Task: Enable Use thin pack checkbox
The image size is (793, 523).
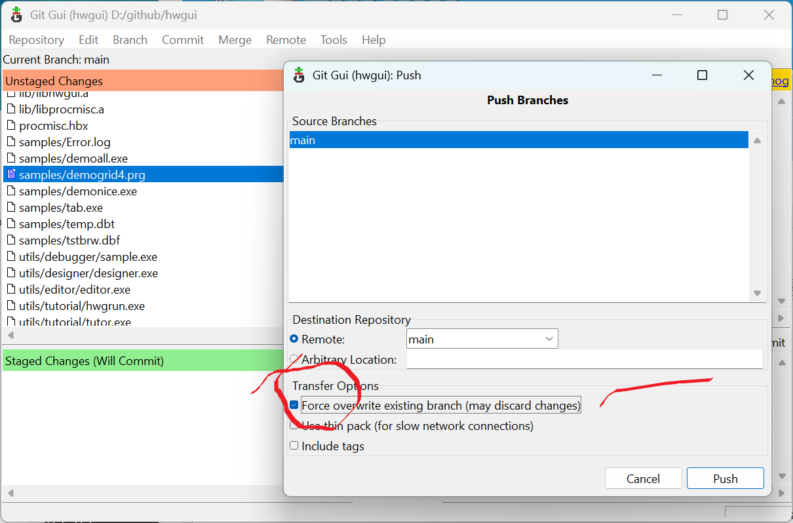Action: coord(294,425)
